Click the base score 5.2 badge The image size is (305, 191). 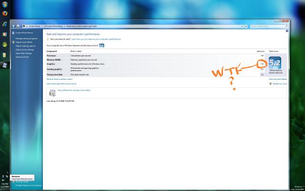tap(275, 63)
